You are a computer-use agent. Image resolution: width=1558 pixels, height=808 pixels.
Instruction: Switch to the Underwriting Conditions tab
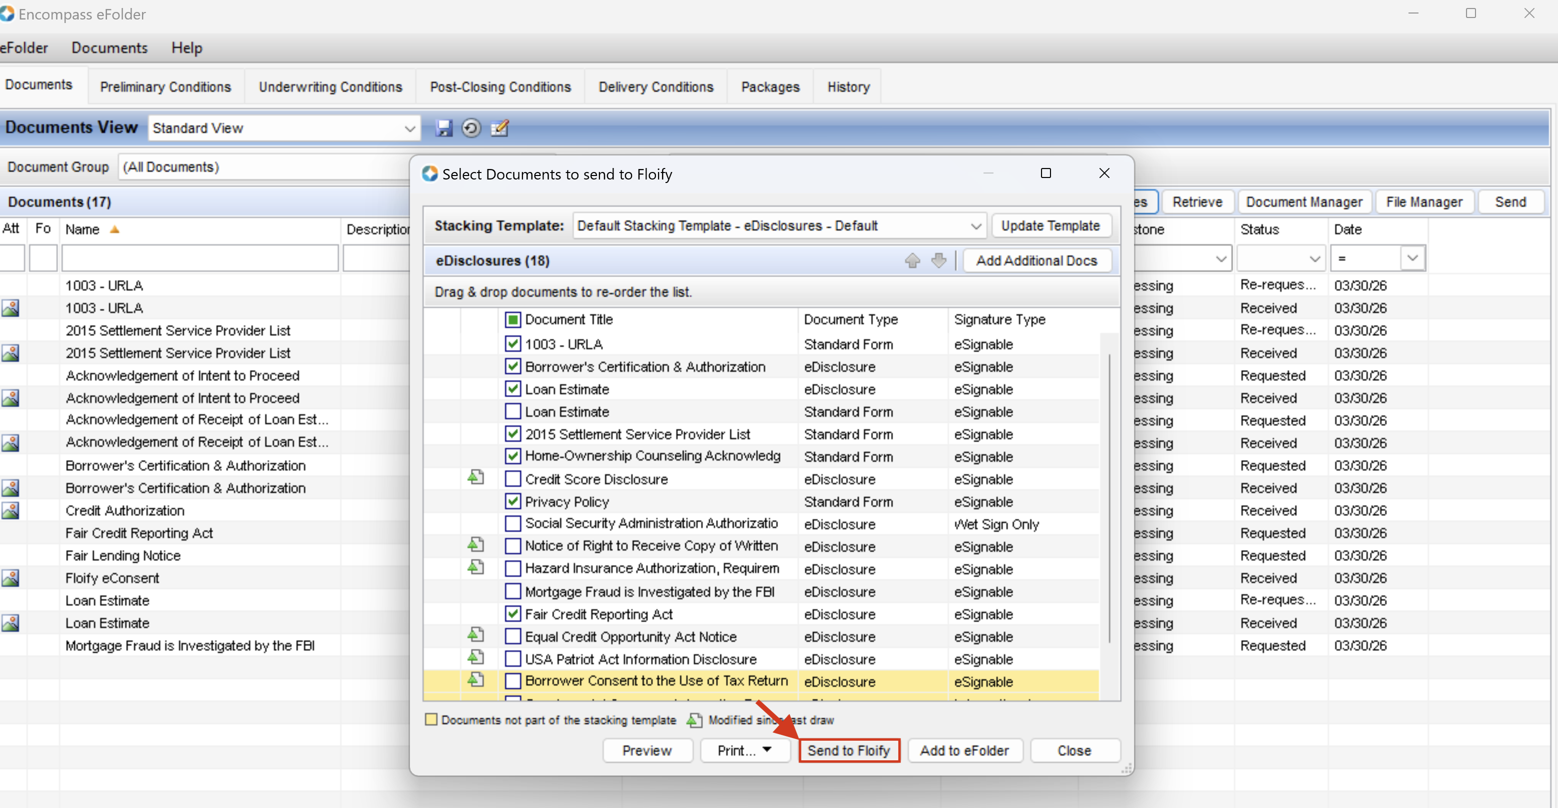point(330,87)
